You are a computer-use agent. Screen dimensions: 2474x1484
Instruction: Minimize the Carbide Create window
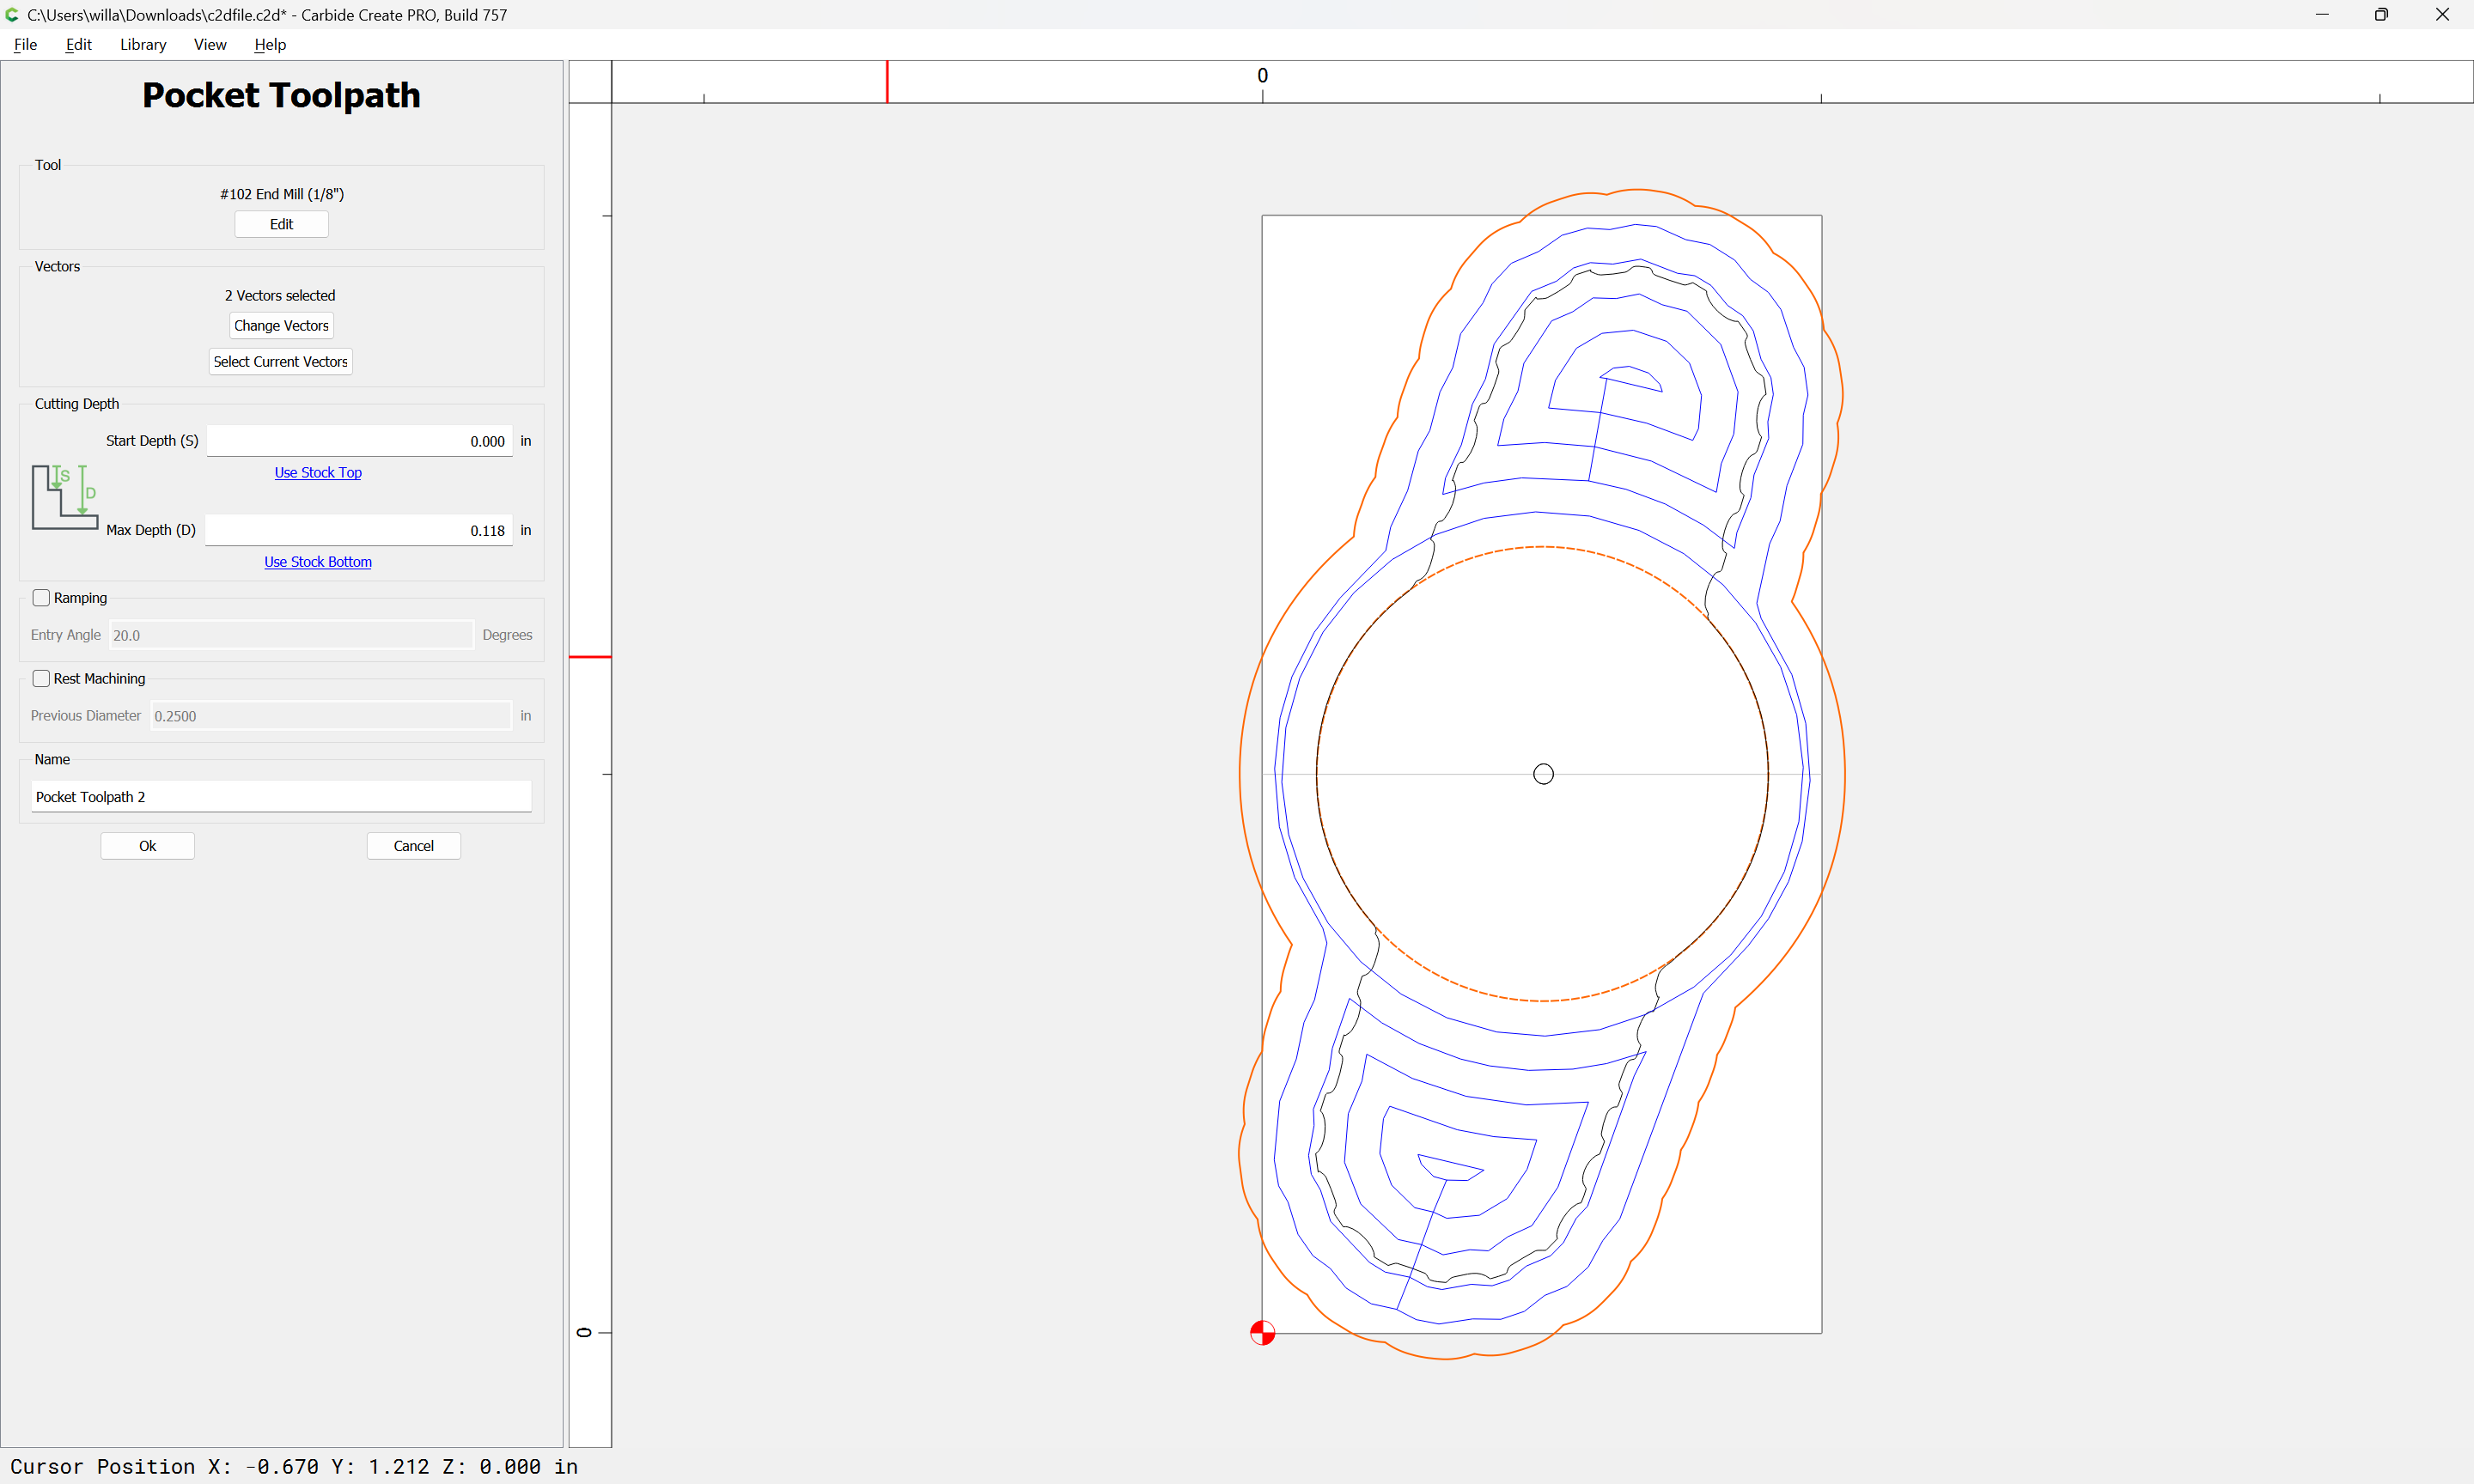(x=2322, y=15)
